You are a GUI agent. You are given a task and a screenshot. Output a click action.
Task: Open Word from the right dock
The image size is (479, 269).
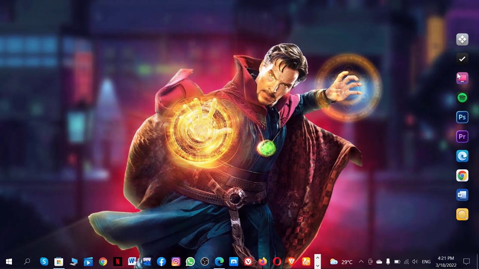(462, 195)
